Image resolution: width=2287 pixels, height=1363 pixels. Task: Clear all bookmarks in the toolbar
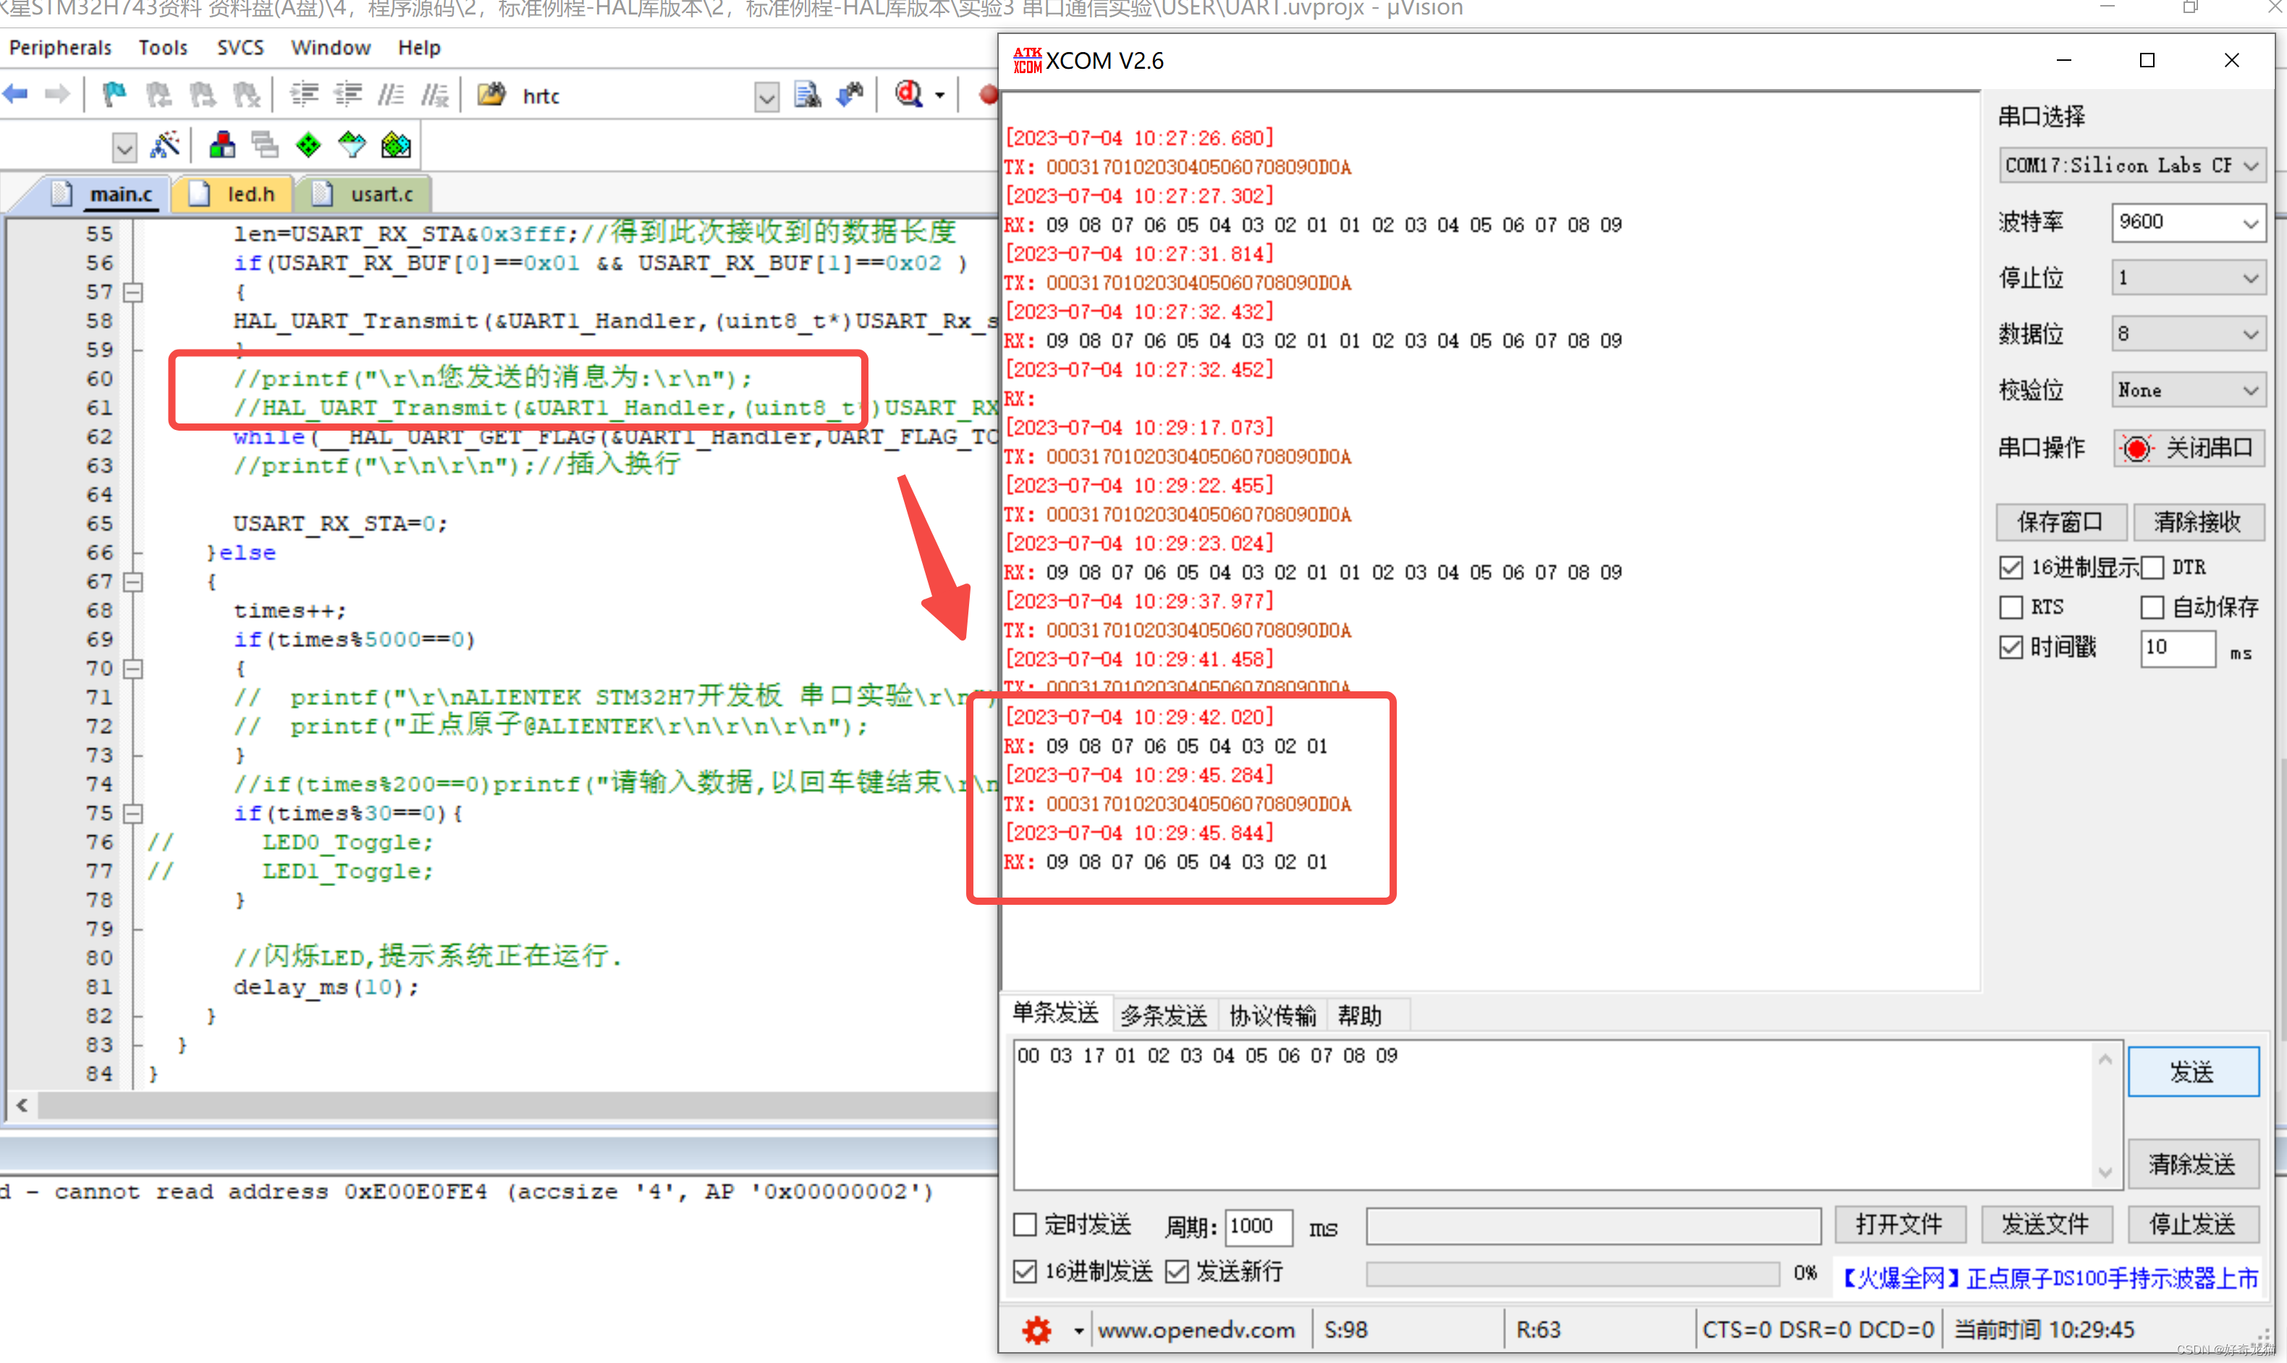coord(245,95)
